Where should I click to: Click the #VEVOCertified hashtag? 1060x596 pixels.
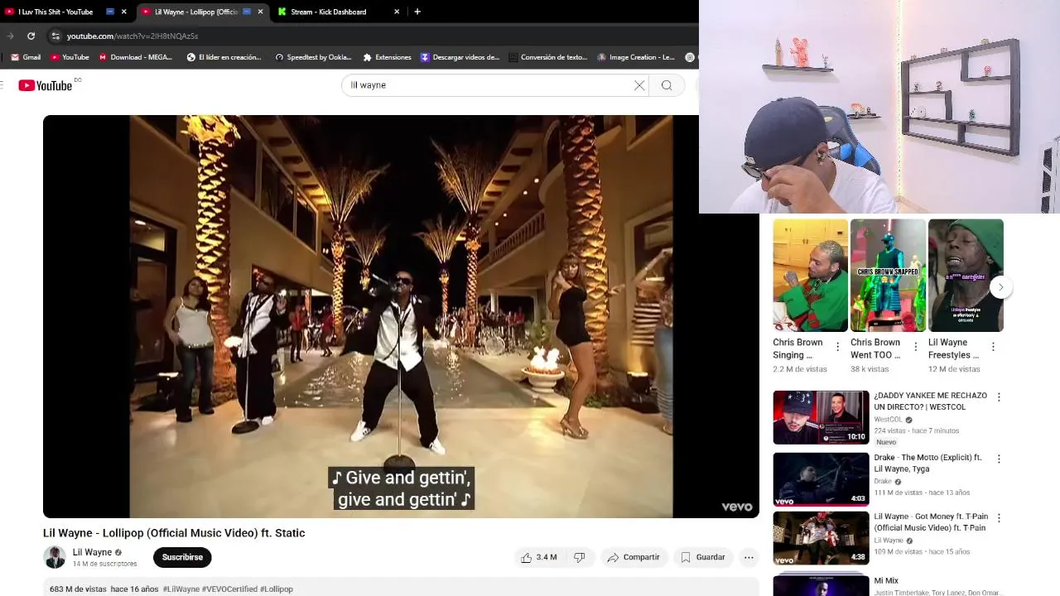229,589
